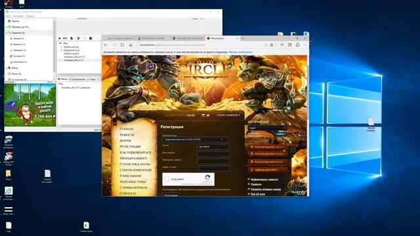This screenshot has height=236, width=420.
Task: Switch to the Youtubers Life browser tab
Action: [188, 38]
